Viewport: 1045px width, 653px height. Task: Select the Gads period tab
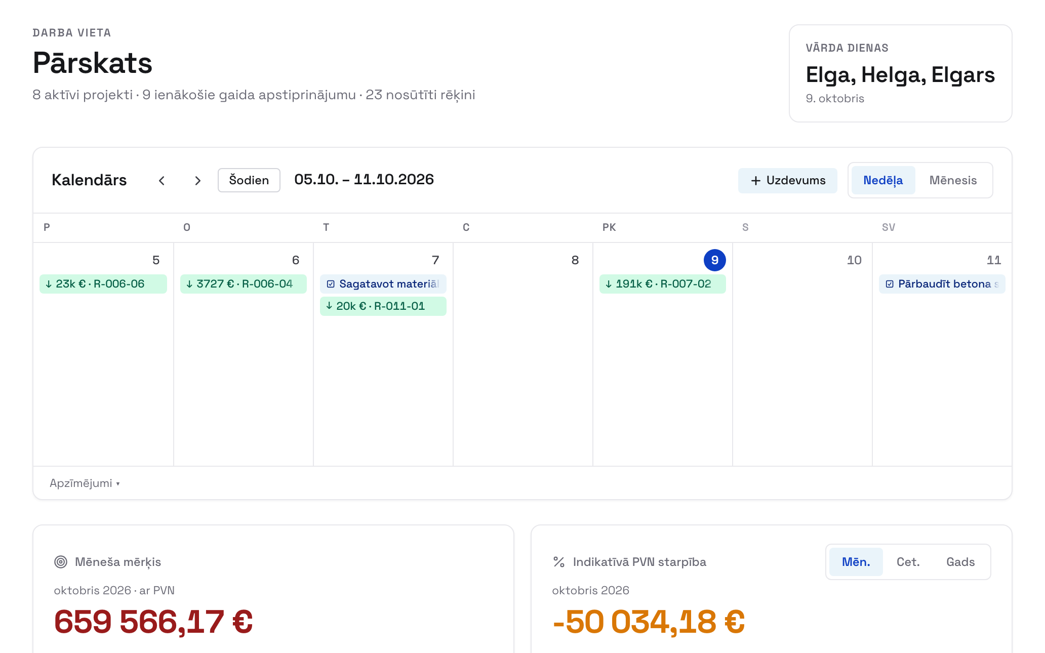[960, 562]
